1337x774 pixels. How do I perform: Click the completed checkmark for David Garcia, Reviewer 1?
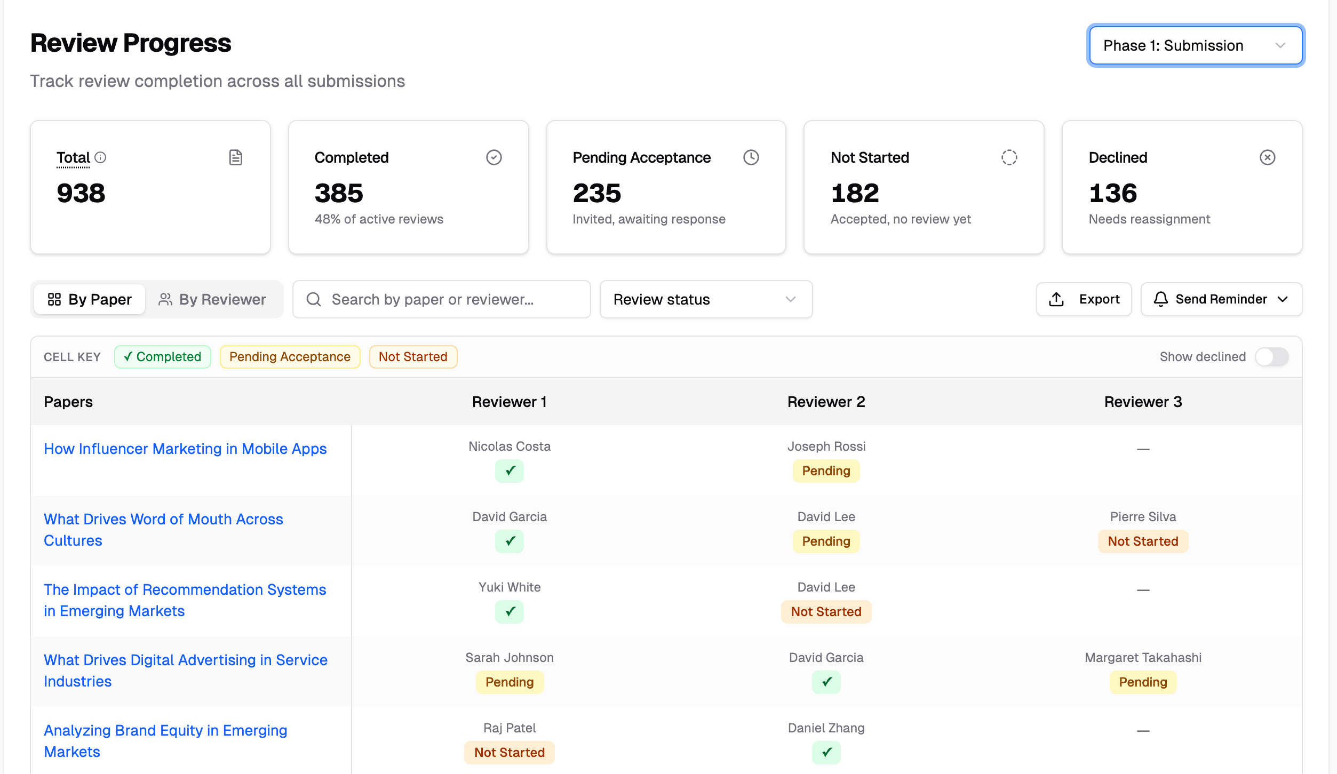[x=510, y=541]
